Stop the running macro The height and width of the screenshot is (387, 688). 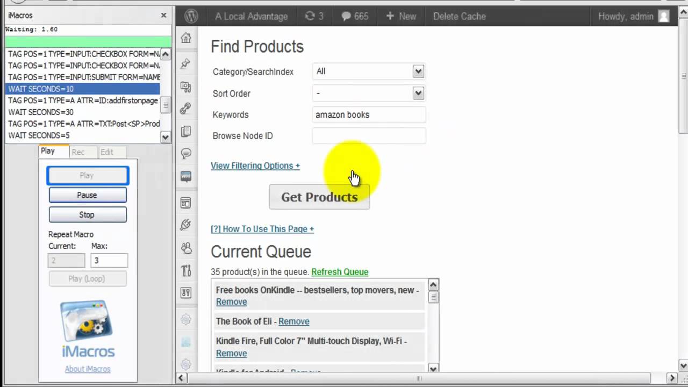(x=88, y=214)
